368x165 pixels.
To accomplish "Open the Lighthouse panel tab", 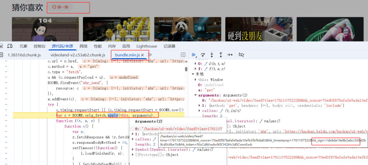I will [147, 46].
